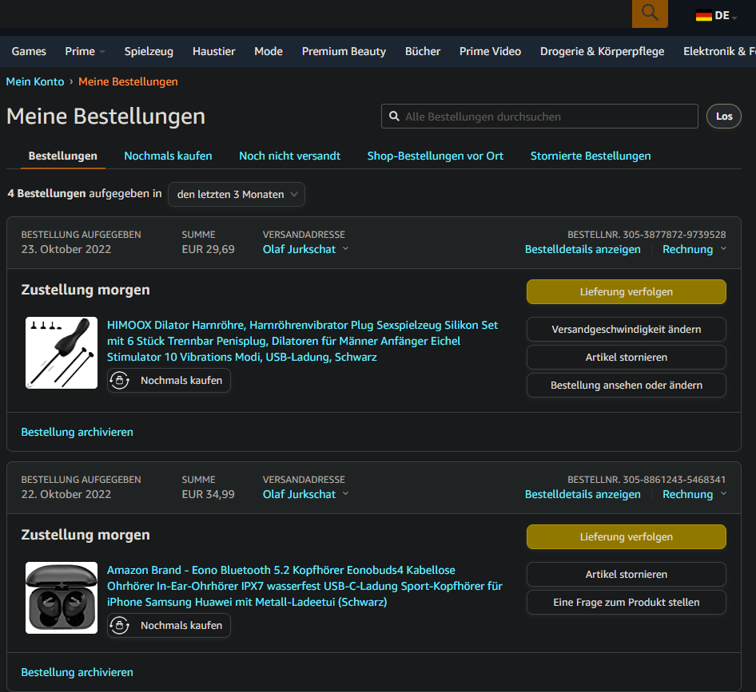This screenshot has height=692, width=756.
Task: Click the German flag language icon
Action: coord(703,15)
